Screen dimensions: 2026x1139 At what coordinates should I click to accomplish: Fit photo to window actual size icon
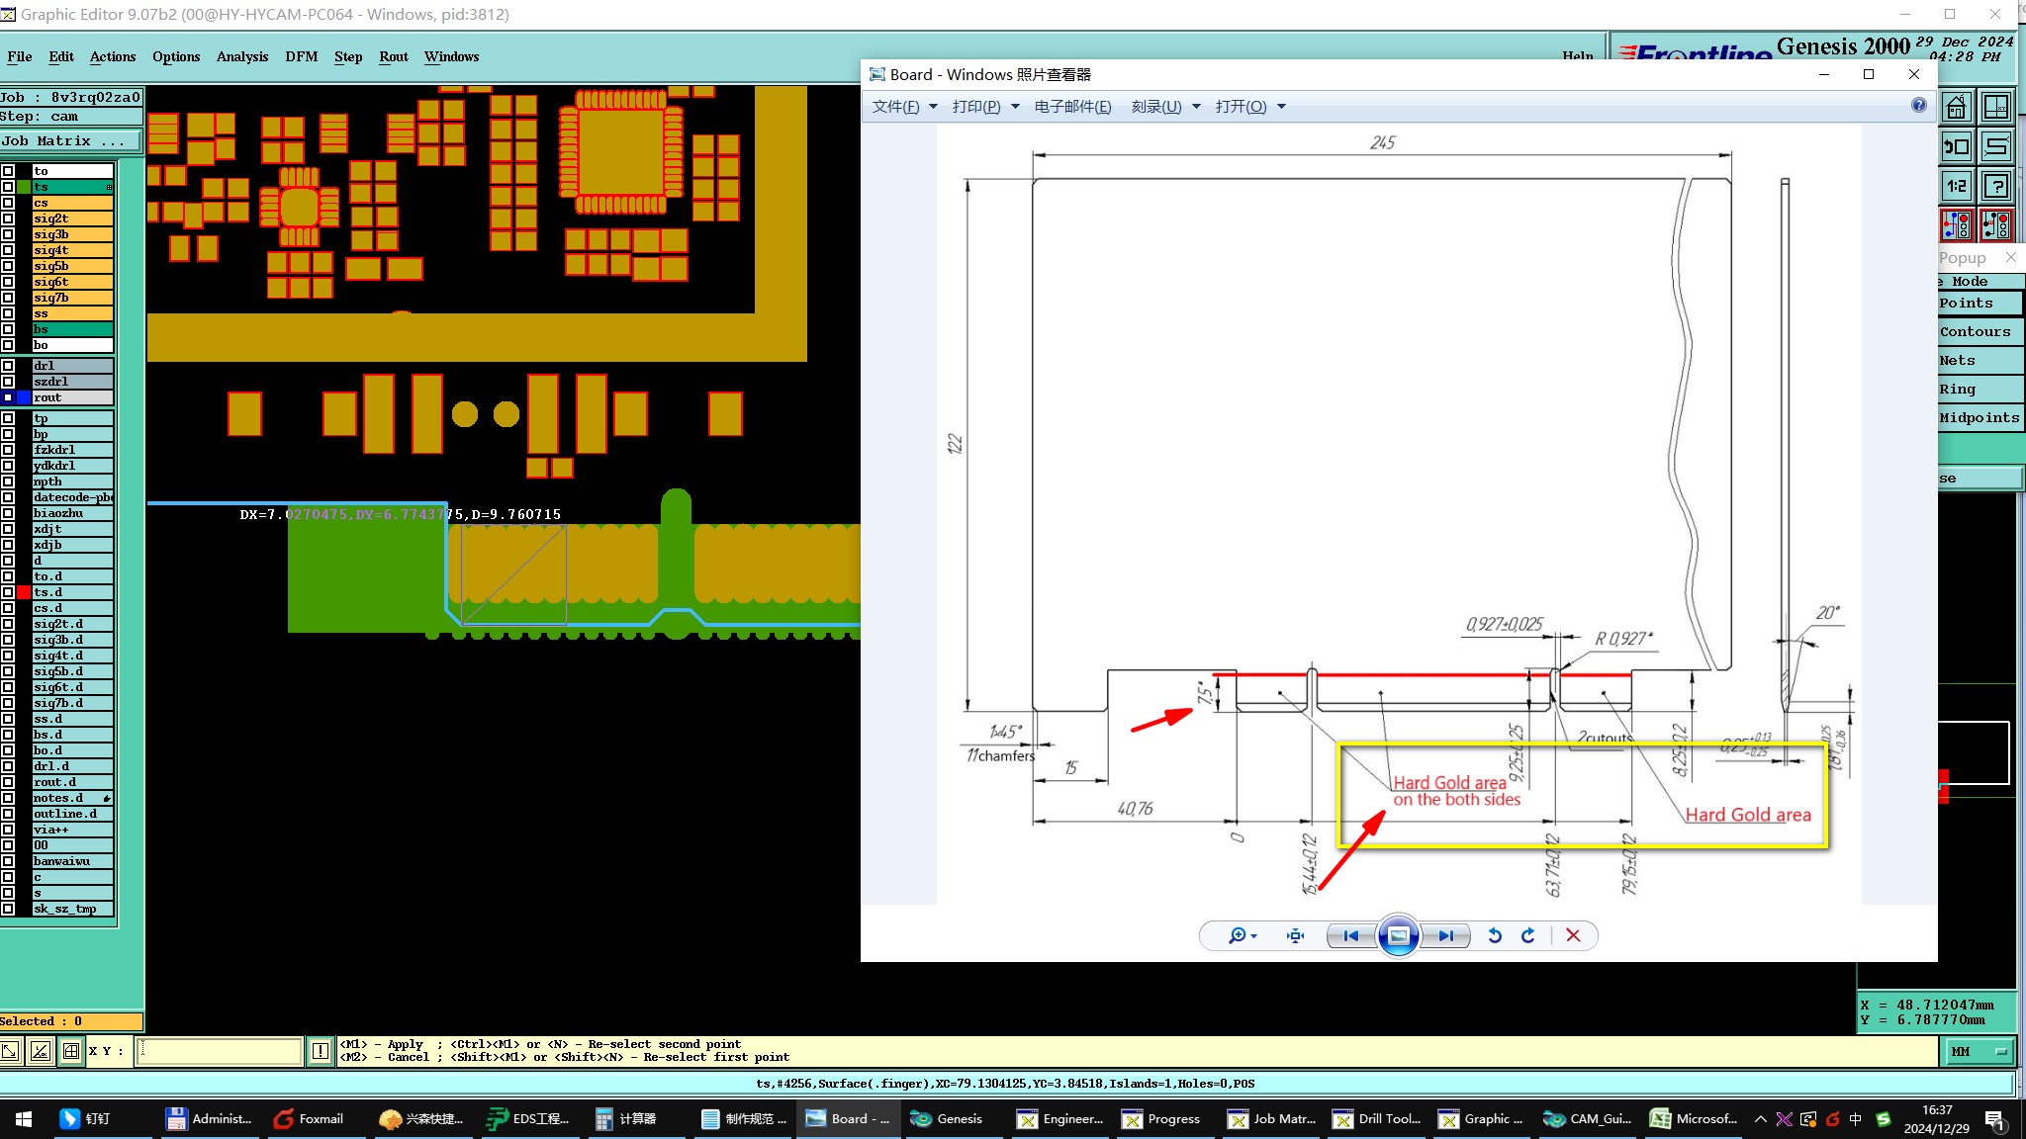[1295, 935]
